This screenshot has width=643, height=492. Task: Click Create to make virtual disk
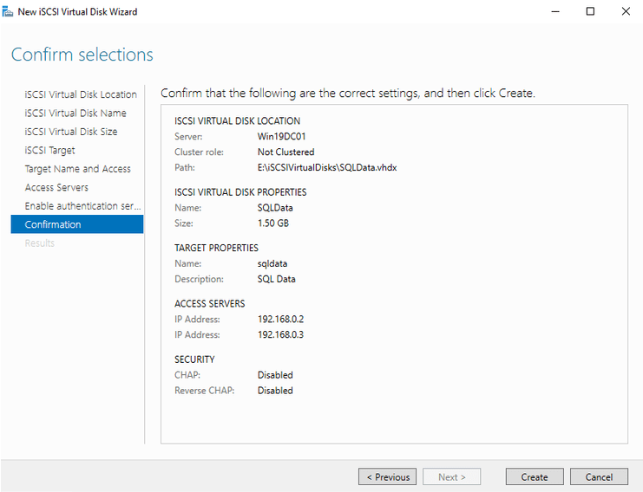point(535,476)
